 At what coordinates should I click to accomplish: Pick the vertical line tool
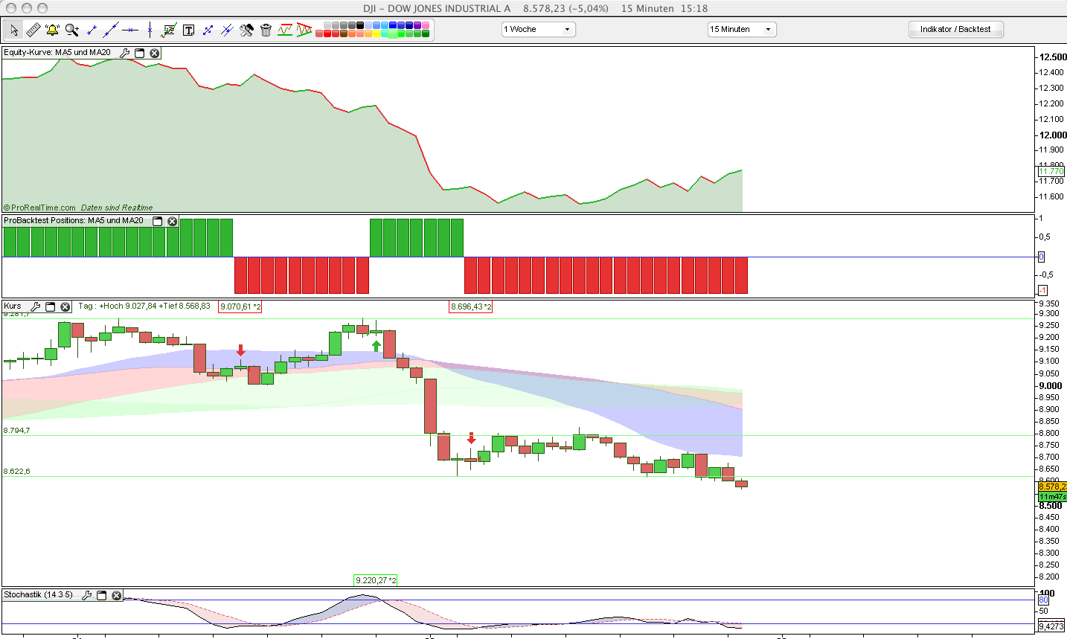click(x=150, y=30)
